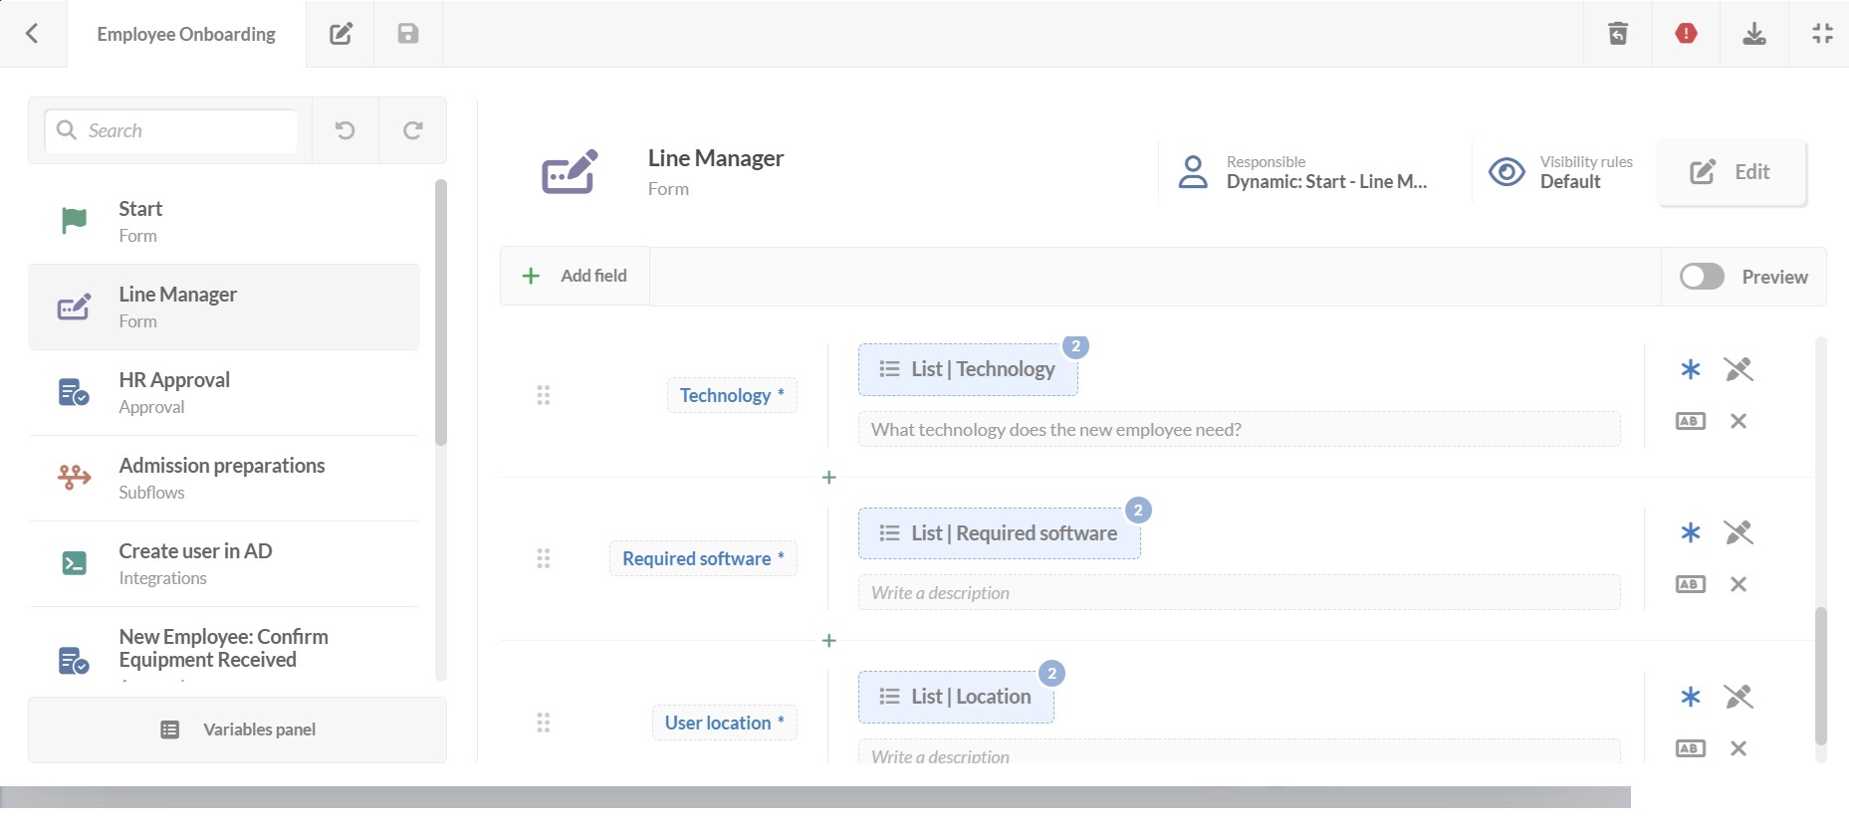Grab the drag handle of User location row
Screen dimensions: 1849x827
[544, 723]
